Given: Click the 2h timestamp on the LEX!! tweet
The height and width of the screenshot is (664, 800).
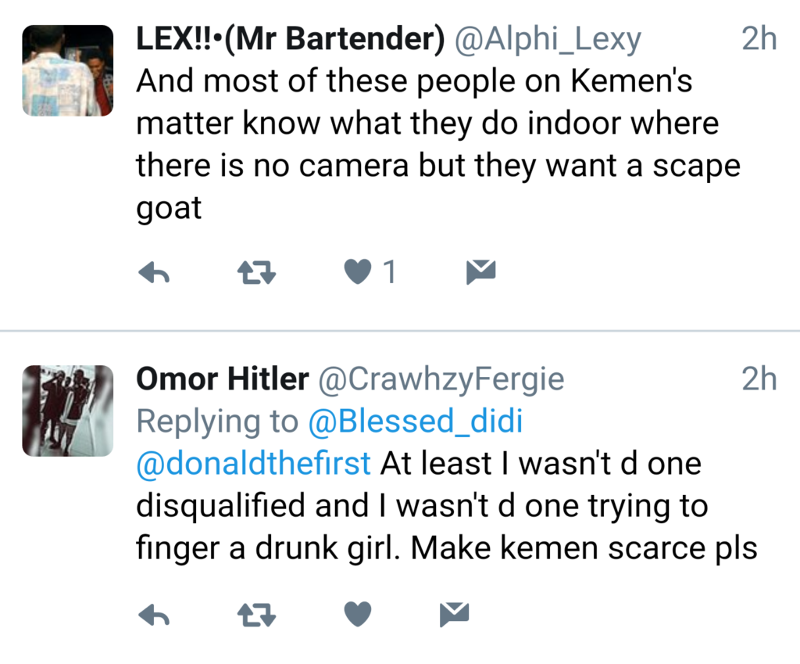Looking at the screenshot, I should 759,40.
